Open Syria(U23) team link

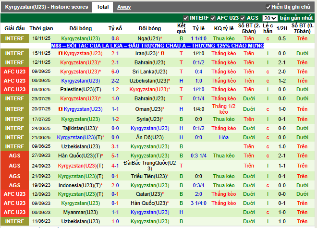pyautogui.click(x=150, y=119)
